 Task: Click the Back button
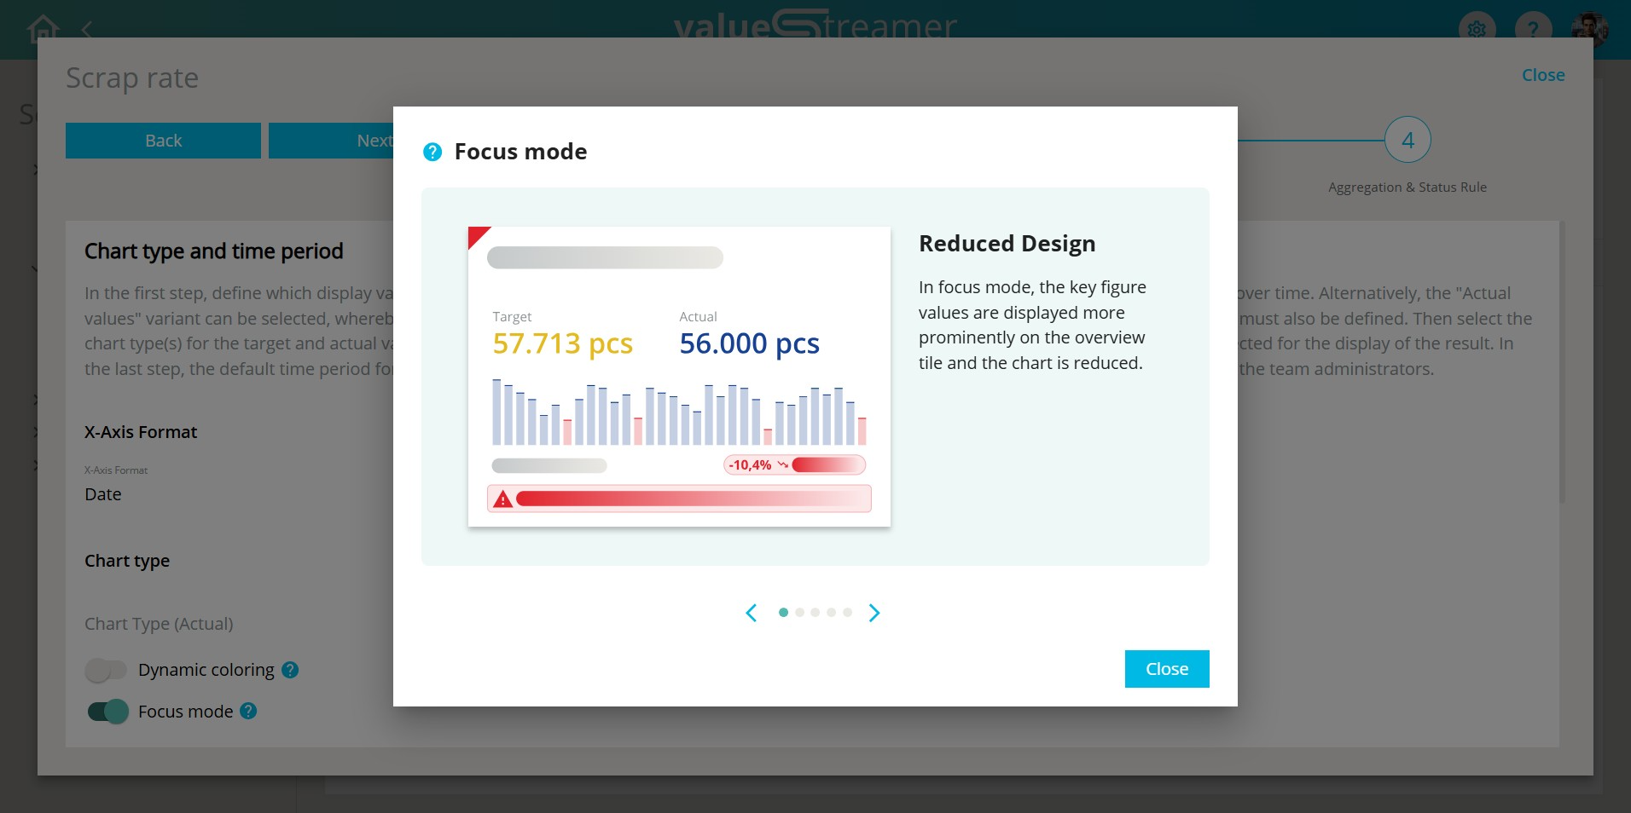click(163, 141)
